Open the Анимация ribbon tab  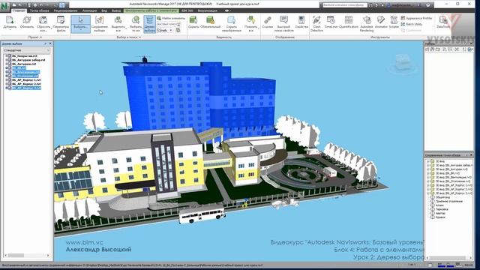tap(89, 10)
